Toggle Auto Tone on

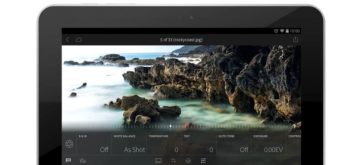point(233,144)
